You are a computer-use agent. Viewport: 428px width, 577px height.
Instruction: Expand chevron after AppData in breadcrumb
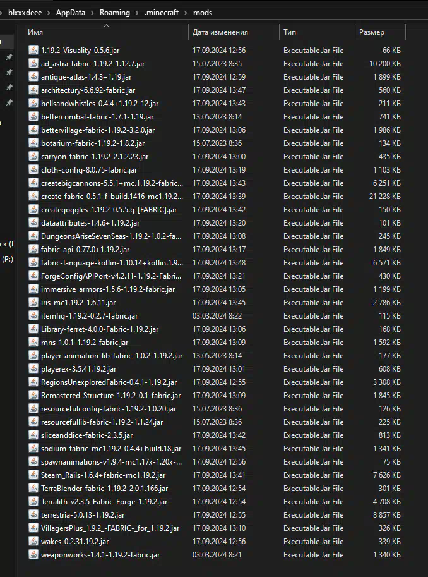coord(93,13)
